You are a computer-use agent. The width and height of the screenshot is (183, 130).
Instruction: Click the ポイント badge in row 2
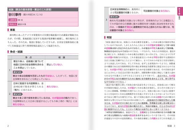click(18, 94)
